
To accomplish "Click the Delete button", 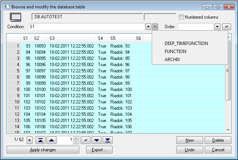I will coord(218,140).
